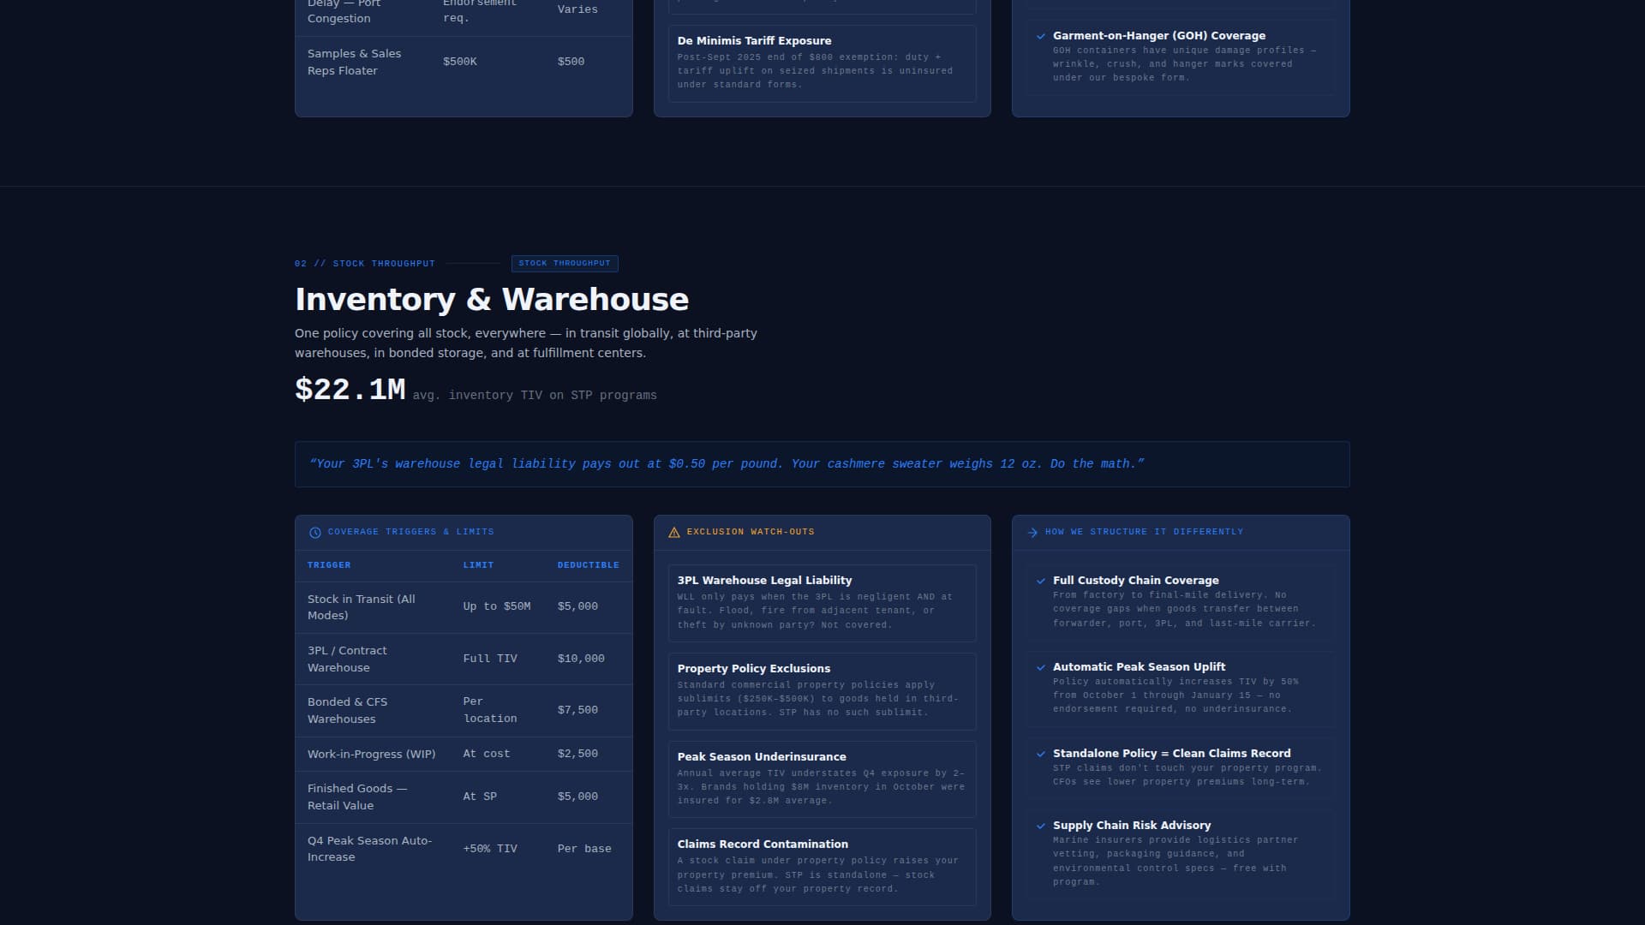Click the $10,000 deductible value
The height and width of the screenshot is (925, 1645).
point(581,659)
